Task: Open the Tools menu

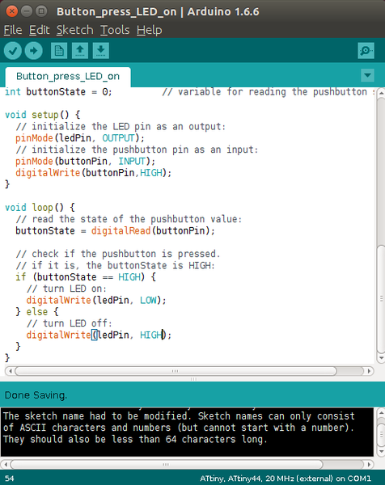Action: 115,30
